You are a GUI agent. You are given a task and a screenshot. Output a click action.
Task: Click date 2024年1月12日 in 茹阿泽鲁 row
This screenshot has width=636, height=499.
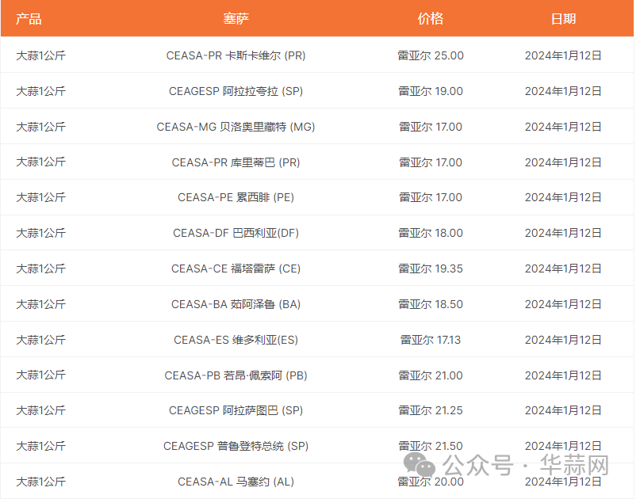pos(563,304)
